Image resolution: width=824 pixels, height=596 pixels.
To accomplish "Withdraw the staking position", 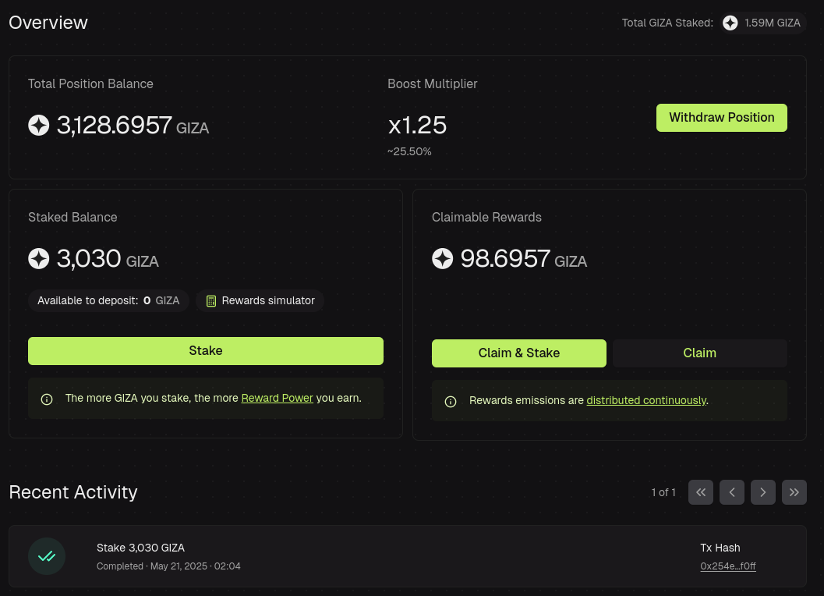I will pos(722,118).
